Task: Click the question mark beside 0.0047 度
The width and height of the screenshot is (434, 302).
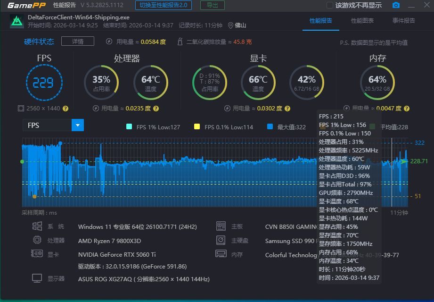Action: coord(406,109)
